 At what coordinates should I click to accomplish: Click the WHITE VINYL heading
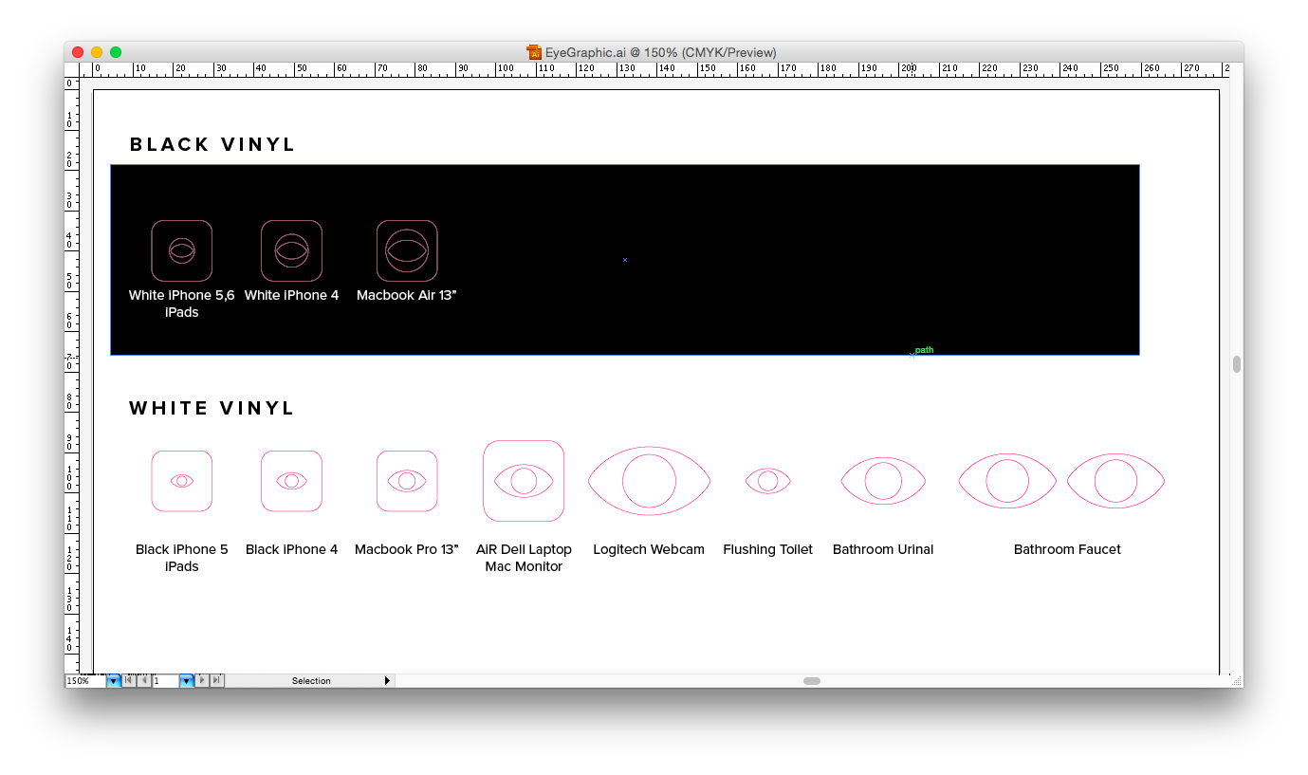(x=212, y=408)
